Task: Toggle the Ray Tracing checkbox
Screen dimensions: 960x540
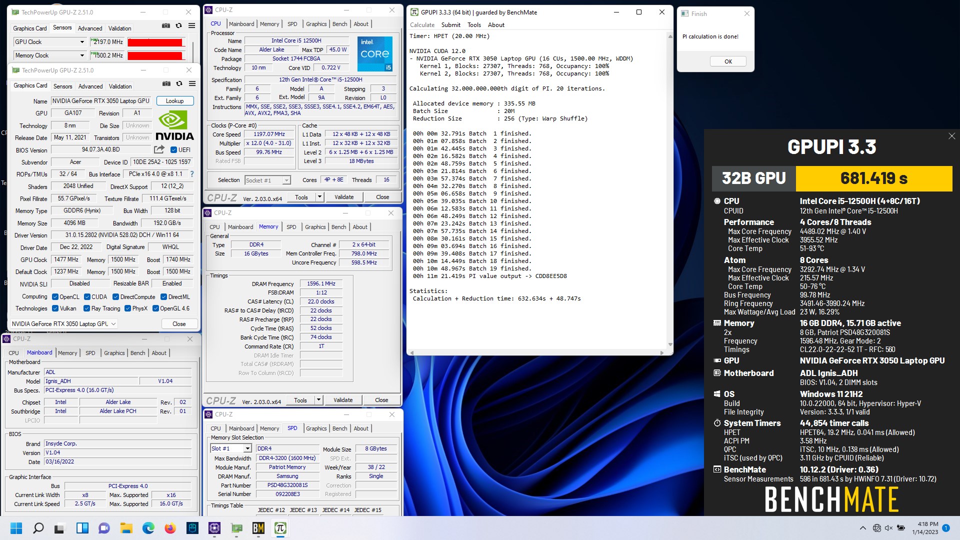Action: pos(87,308)
